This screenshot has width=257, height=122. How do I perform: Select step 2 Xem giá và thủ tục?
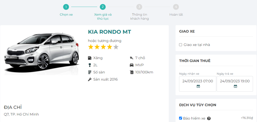coord(102,7)
